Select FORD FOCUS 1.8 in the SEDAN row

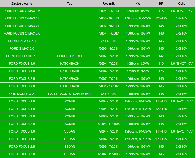(22, 139)
